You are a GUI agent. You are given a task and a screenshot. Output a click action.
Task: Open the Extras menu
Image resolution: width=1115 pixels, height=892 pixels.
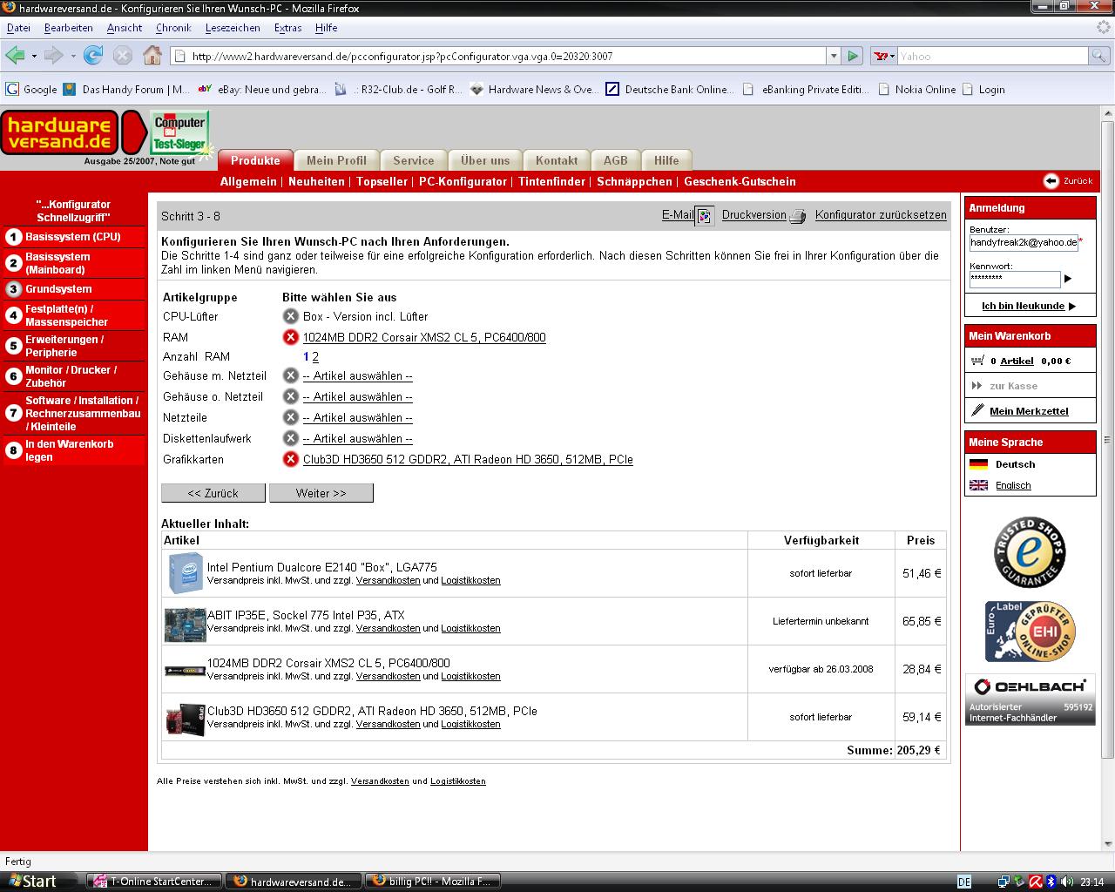[287, 28]
